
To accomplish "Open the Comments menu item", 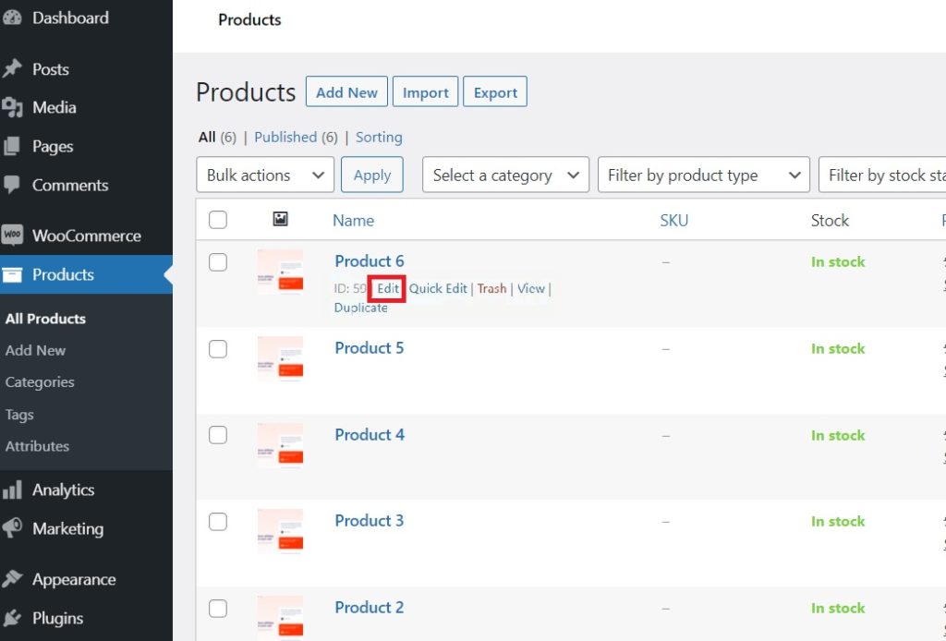I will tap(70, 185).
